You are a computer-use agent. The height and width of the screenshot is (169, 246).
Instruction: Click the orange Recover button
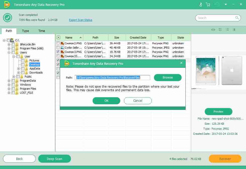pyautogui.click(x=225, y=159)
